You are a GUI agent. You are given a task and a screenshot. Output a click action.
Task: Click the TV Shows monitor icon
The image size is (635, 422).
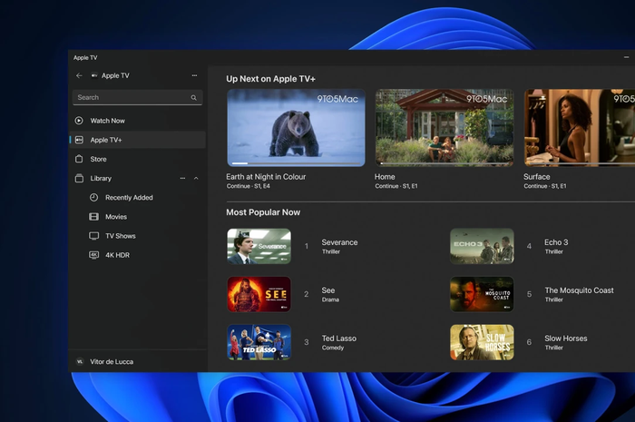click(93, 236)
